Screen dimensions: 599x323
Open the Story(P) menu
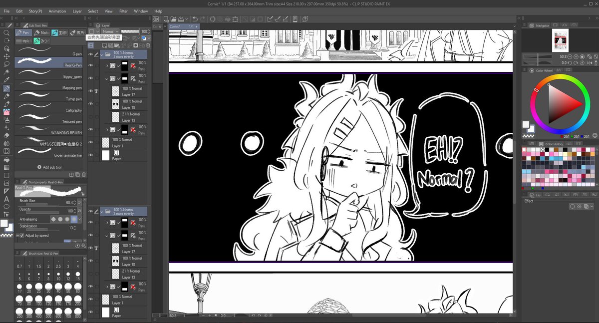35,10
